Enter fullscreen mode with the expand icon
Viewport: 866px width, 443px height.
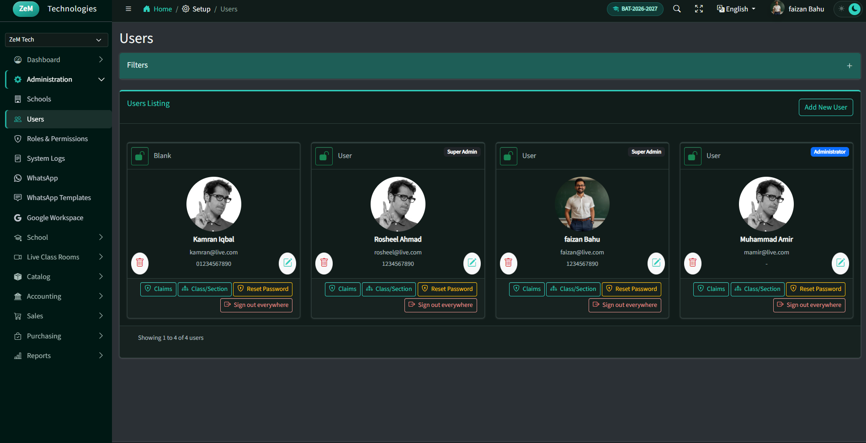[x=699, y=9]
